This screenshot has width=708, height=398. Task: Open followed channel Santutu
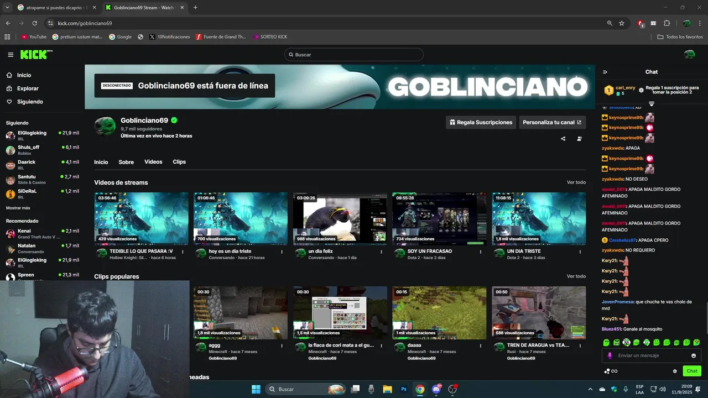[42, 179]
